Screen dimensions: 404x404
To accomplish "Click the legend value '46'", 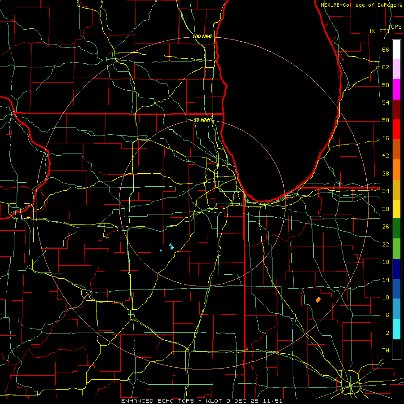I will [386, 138].
